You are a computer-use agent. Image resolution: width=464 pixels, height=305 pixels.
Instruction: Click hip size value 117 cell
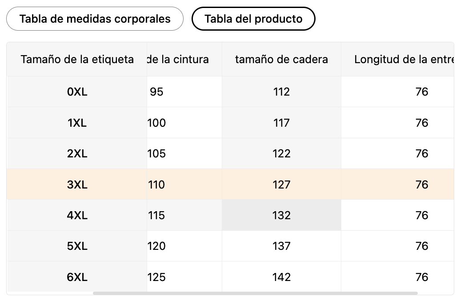tap(281, 123)
